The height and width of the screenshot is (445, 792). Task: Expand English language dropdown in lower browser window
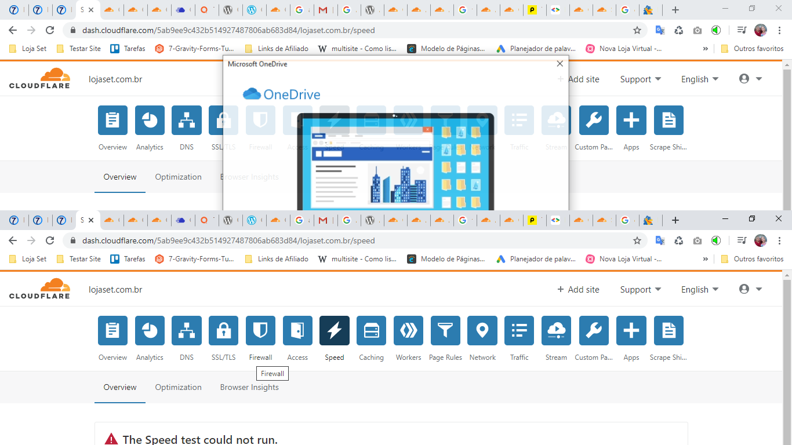pos(700,290)
